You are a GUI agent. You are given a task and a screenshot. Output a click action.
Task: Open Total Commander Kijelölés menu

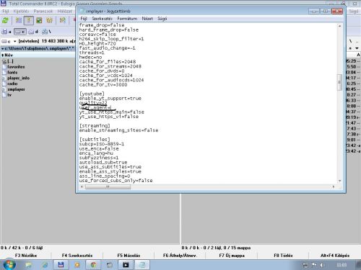tap(21, 12)
